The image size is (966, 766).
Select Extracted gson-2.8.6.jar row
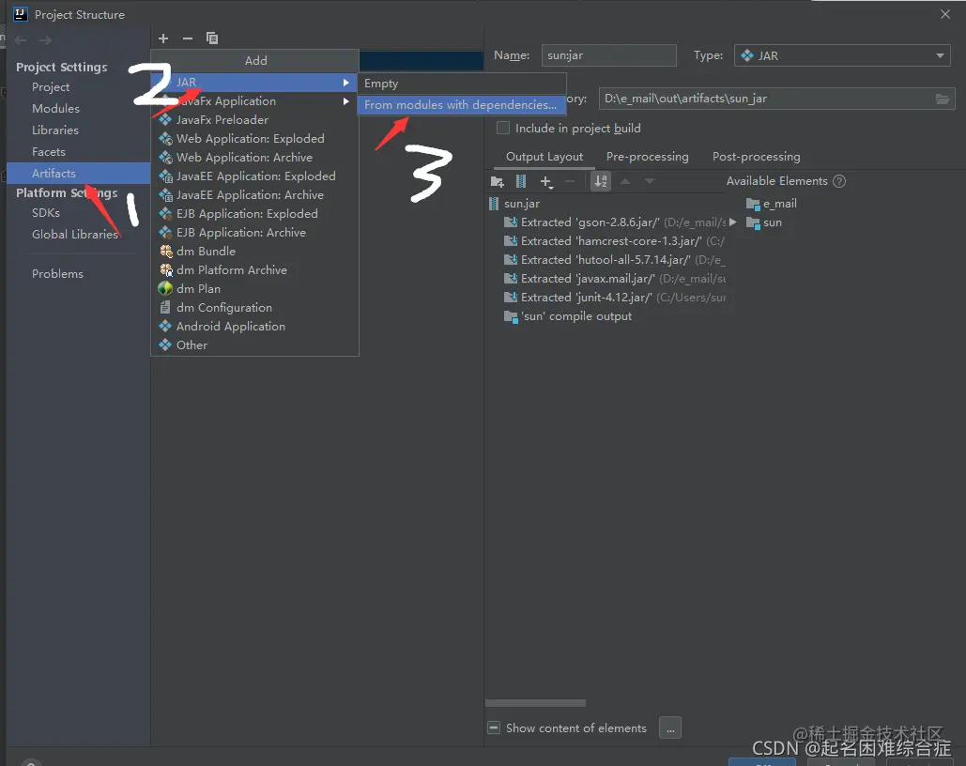[614, 222]
